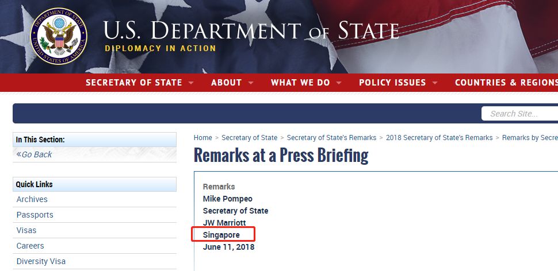
Task: Open the Diversity Visa quick link
Action: click(41, 261)
